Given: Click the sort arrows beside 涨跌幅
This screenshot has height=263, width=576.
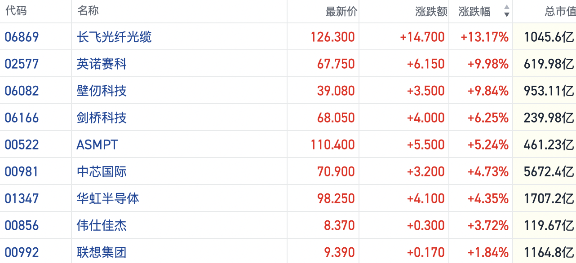Looking at the screenshot, I should coord(506,11).
